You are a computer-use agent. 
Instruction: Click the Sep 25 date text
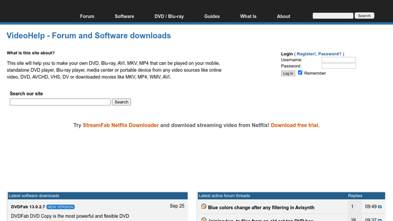(x=177, y=206)
